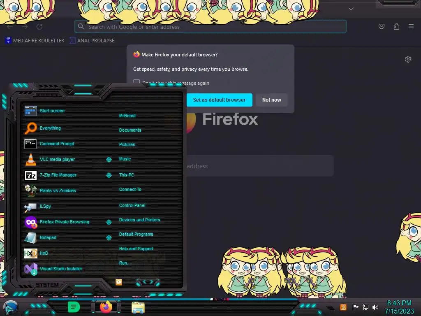
Task: Open the list all tabs chevron
Action: (351, 9)
